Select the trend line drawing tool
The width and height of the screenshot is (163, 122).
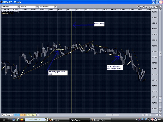coord(138,7)
